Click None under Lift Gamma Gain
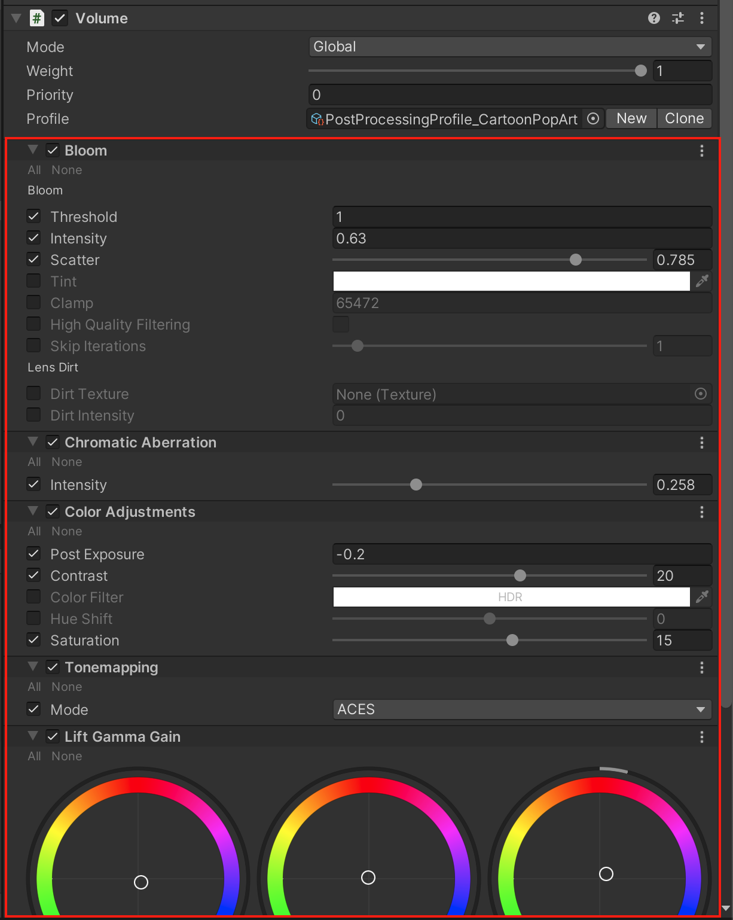Screen dimensions: 733x920 (x=66, y=756)
